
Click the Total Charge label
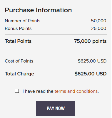click(x=19, y=74)
